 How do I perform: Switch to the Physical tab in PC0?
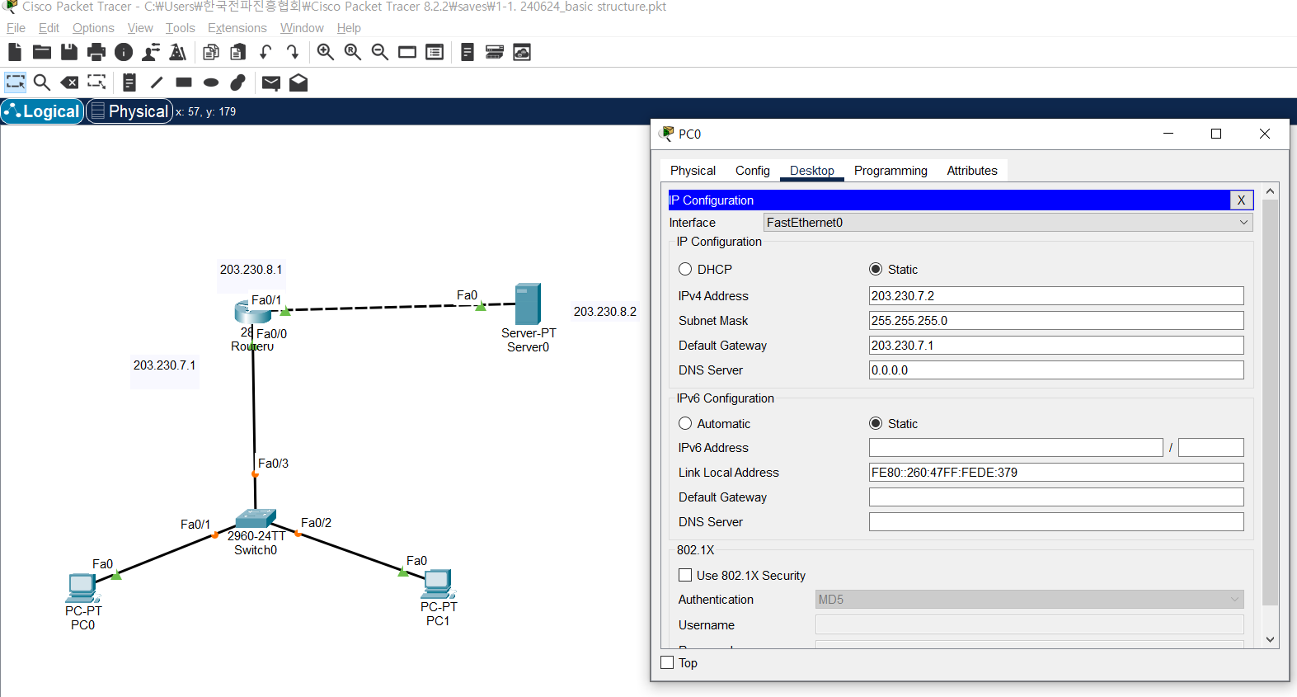pos(693,171)
